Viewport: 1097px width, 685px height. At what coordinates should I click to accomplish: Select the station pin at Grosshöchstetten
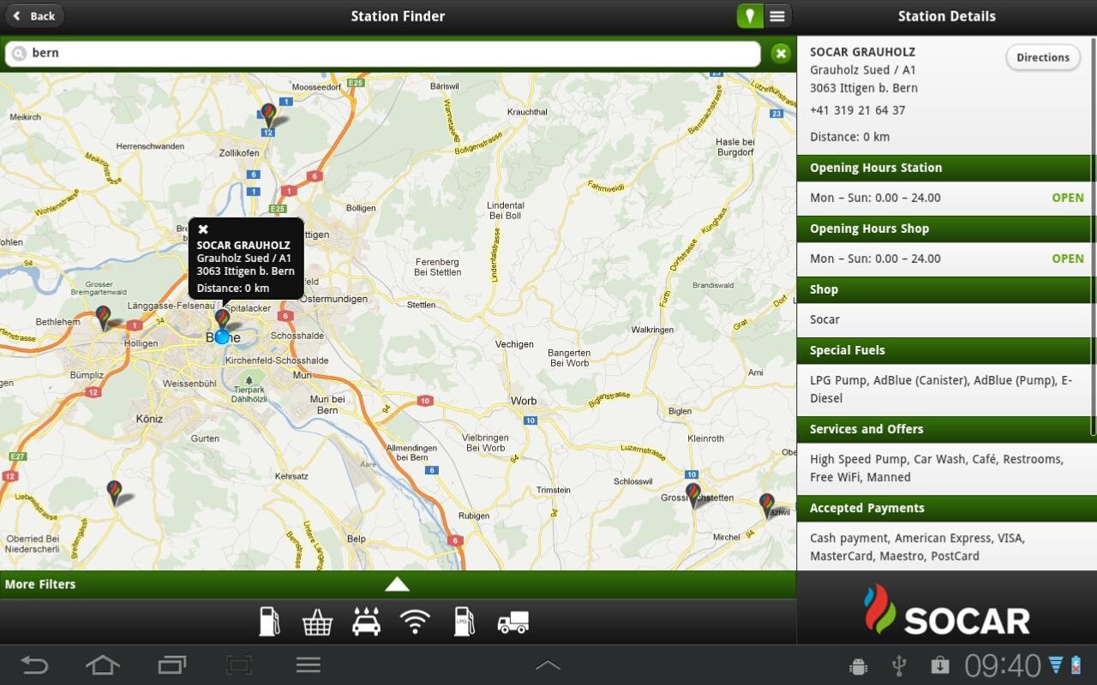pyautogui.click(x=693, y=496)
